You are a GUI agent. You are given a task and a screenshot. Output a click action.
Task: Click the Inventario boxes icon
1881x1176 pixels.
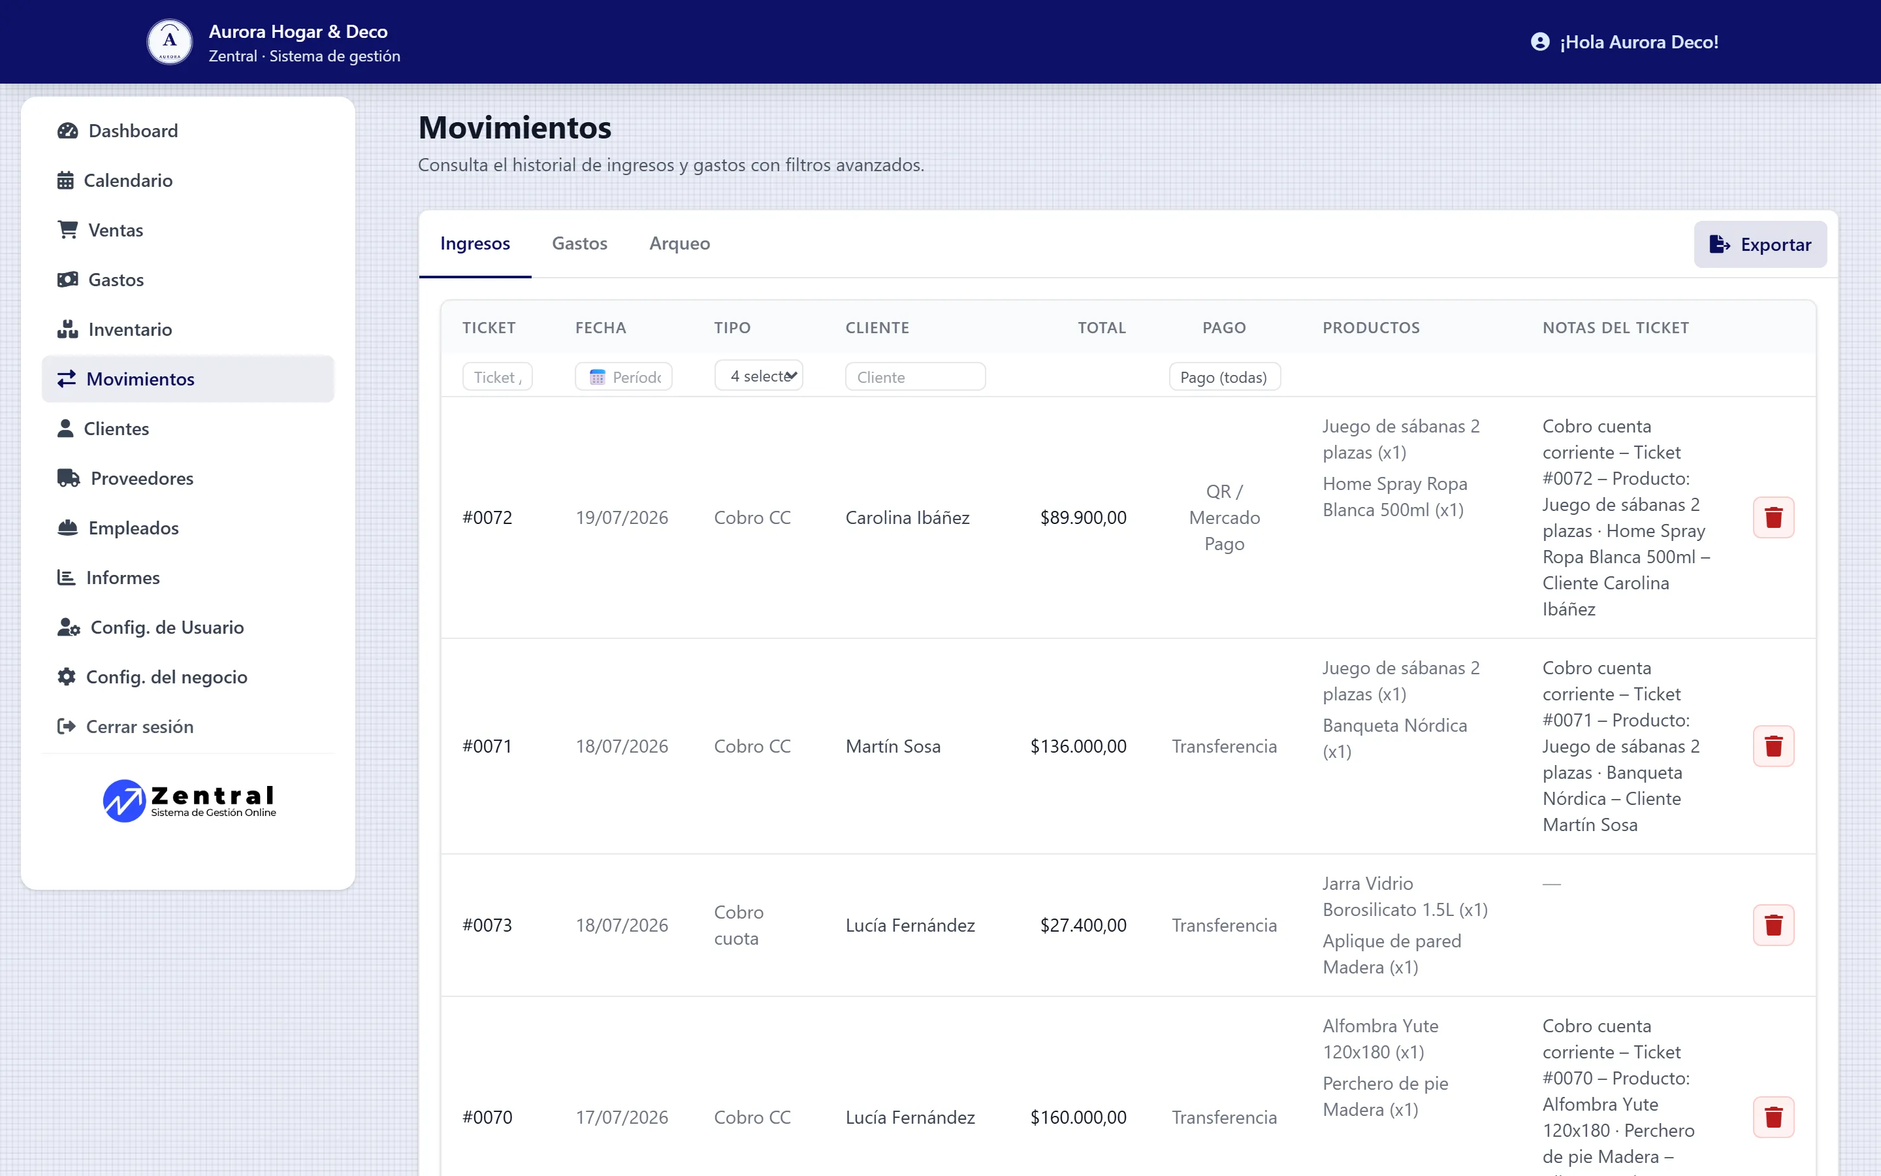[x=68, y=330]
